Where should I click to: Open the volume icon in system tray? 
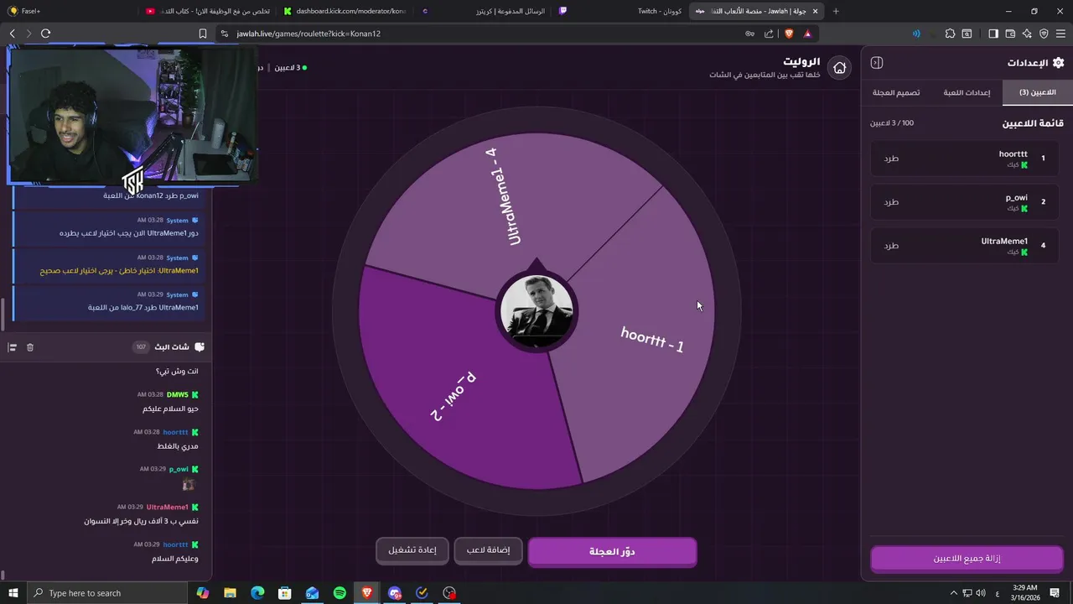(x=981, y=593)
